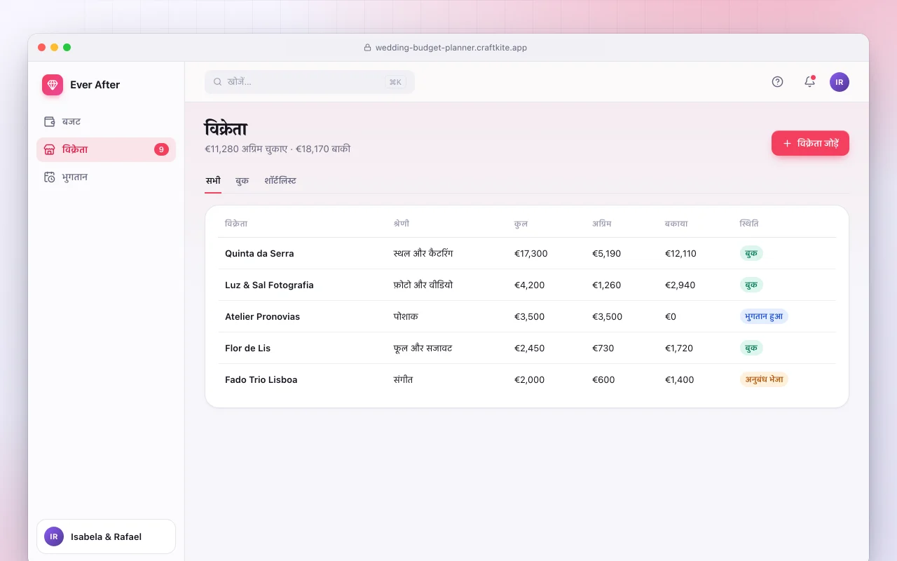Click the अनुबंध भेजा status badge
Viewport: 897px width, 561px height.
coord(764,379)
